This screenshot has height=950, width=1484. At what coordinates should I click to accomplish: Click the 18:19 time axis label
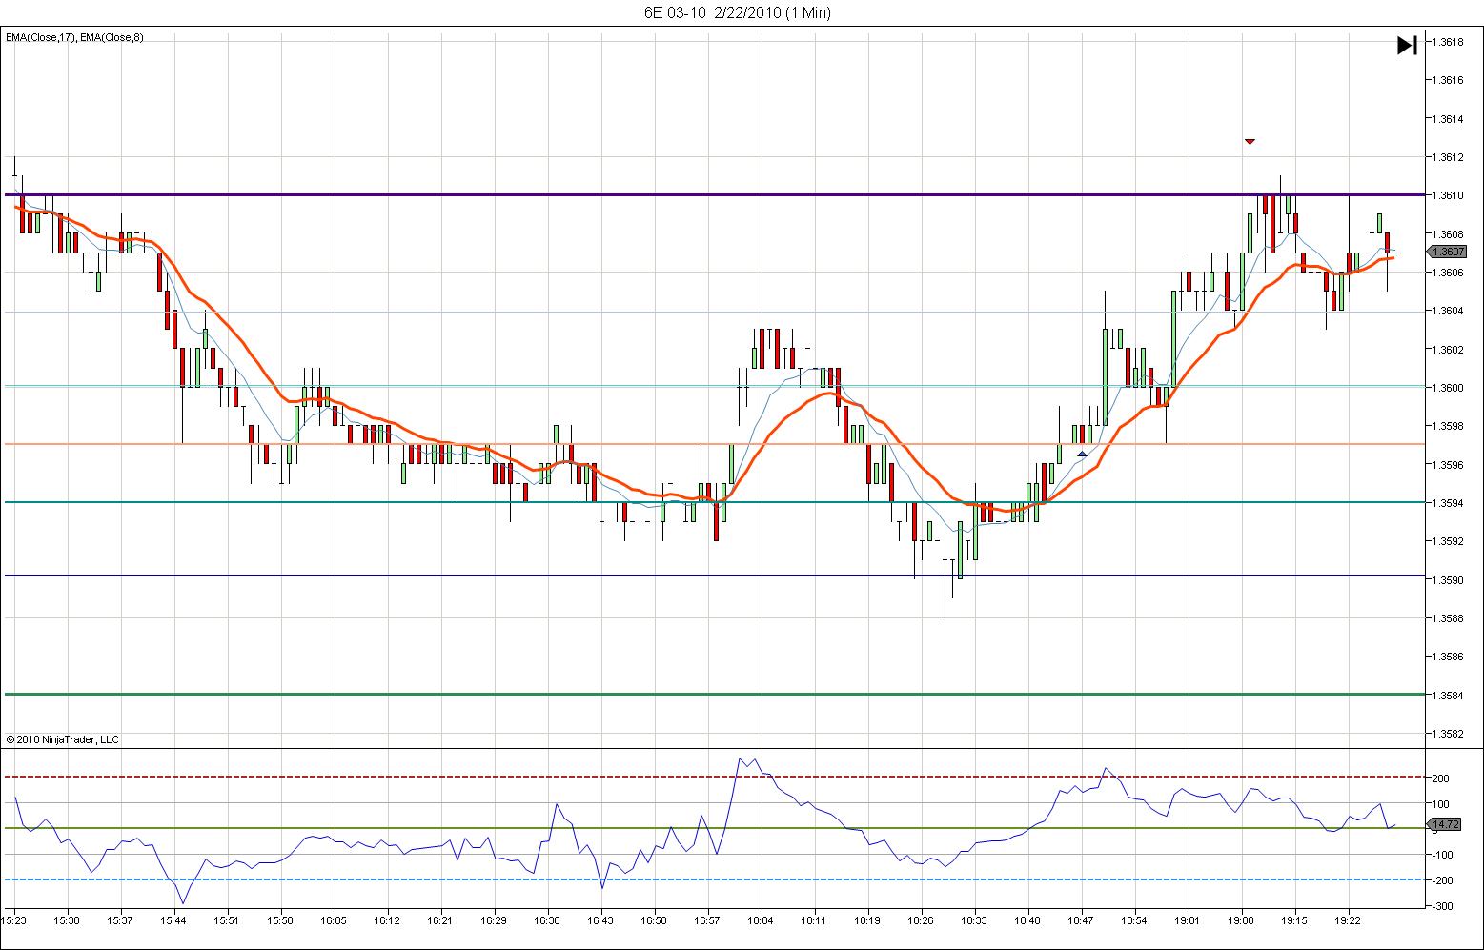(x=867, y=921)
